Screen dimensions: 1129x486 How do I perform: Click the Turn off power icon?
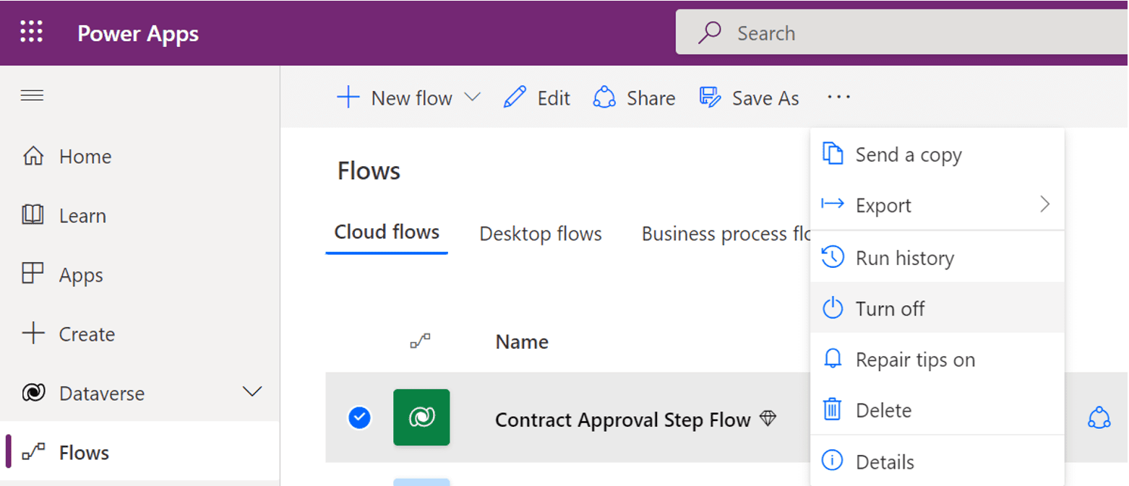coord(833,308)
